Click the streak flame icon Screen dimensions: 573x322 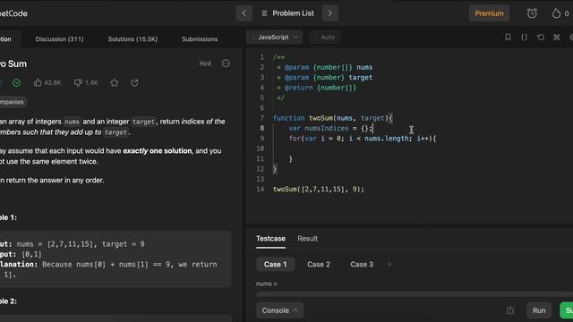click(x=556, y=13)
